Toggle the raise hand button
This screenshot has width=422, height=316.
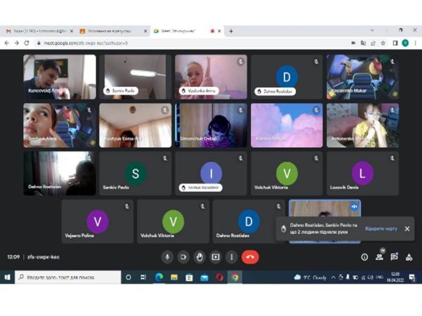click(x=200, y=257)
